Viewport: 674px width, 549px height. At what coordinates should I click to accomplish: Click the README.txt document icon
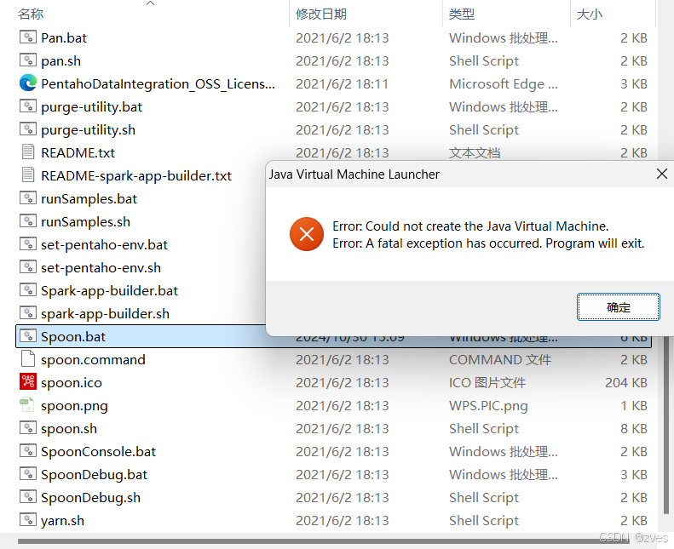[28, 152]
